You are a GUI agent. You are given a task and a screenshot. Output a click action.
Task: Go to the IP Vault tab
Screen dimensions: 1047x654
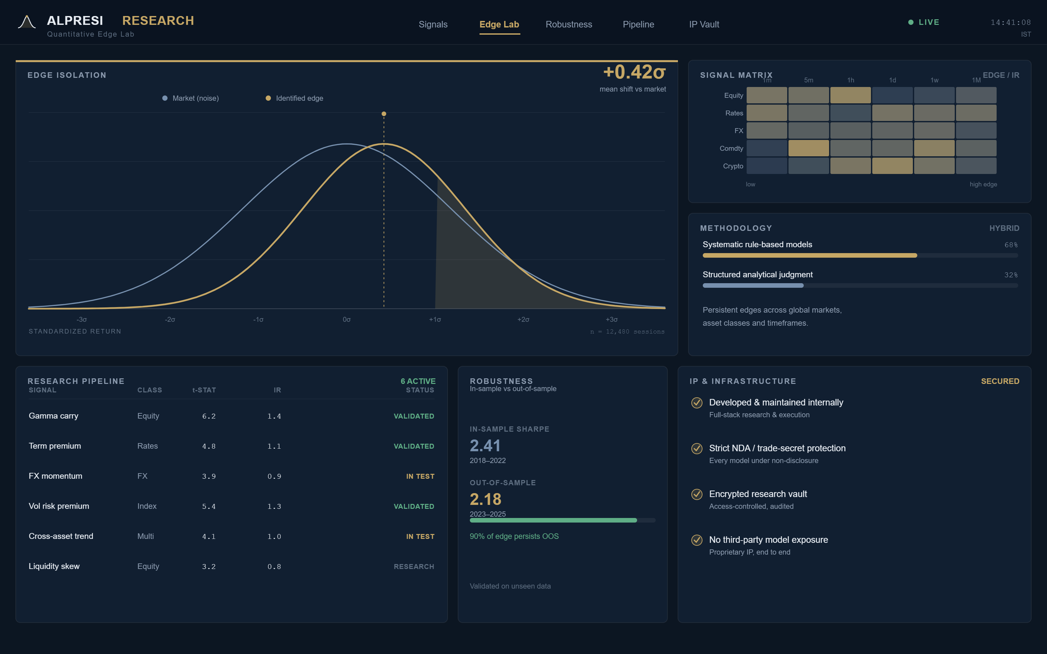pos(704,24)
